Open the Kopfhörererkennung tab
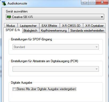109x102 pixels. click(x=54, y=31)
